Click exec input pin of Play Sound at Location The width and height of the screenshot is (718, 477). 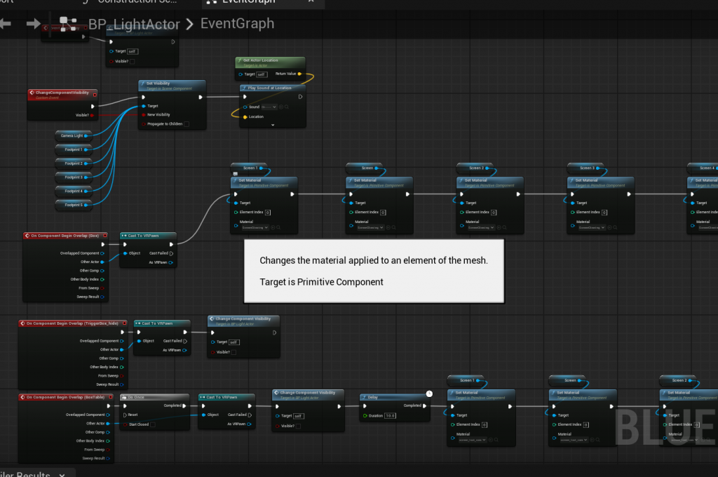click(x=245, y=97)
